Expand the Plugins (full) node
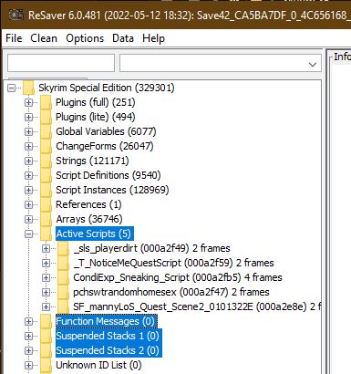The height and width of the screenshot is (374, 351). point(28,102)
